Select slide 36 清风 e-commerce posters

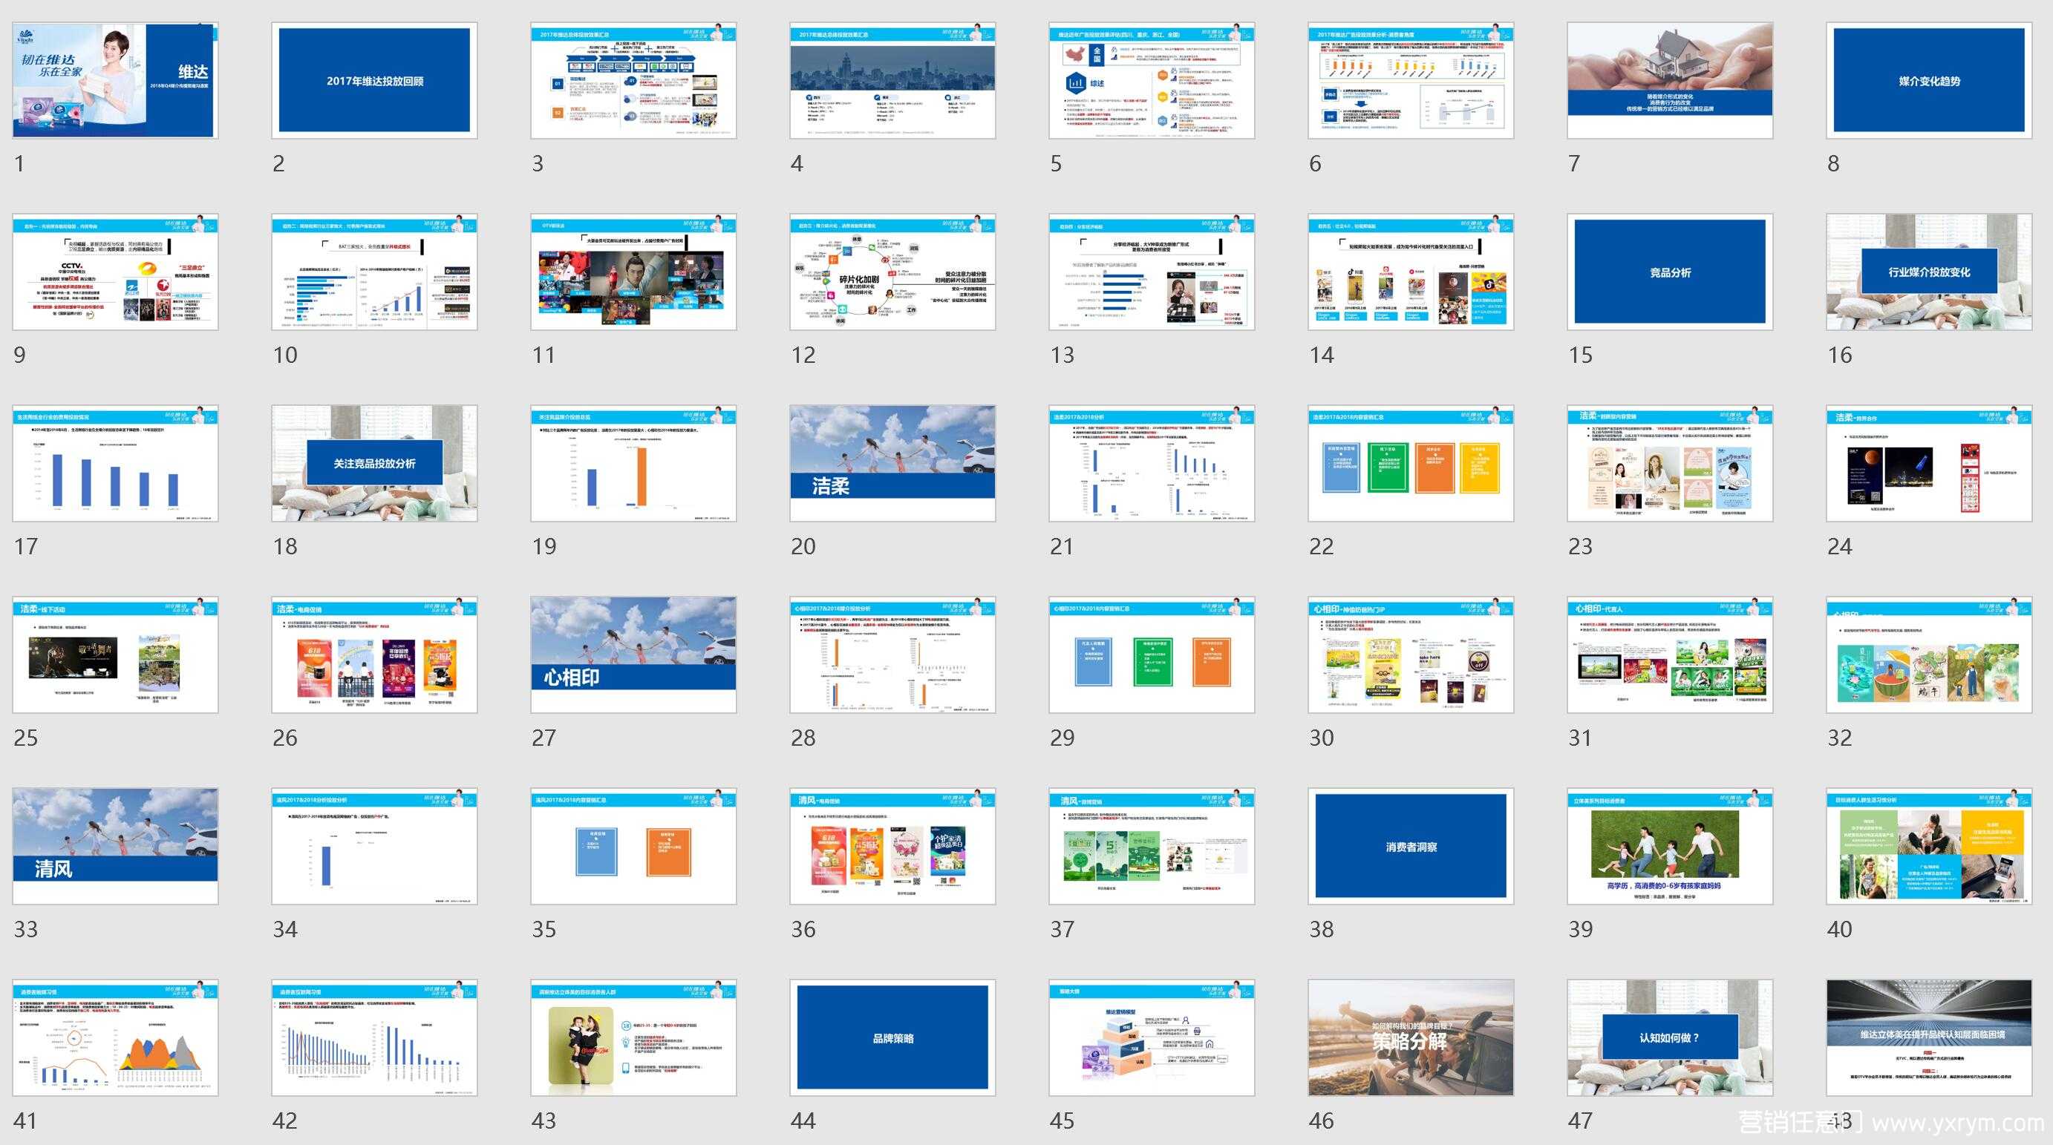coord(892,847)
